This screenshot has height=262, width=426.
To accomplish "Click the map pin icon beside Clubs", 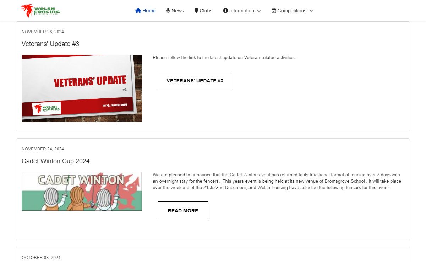I will pos(196,11).
